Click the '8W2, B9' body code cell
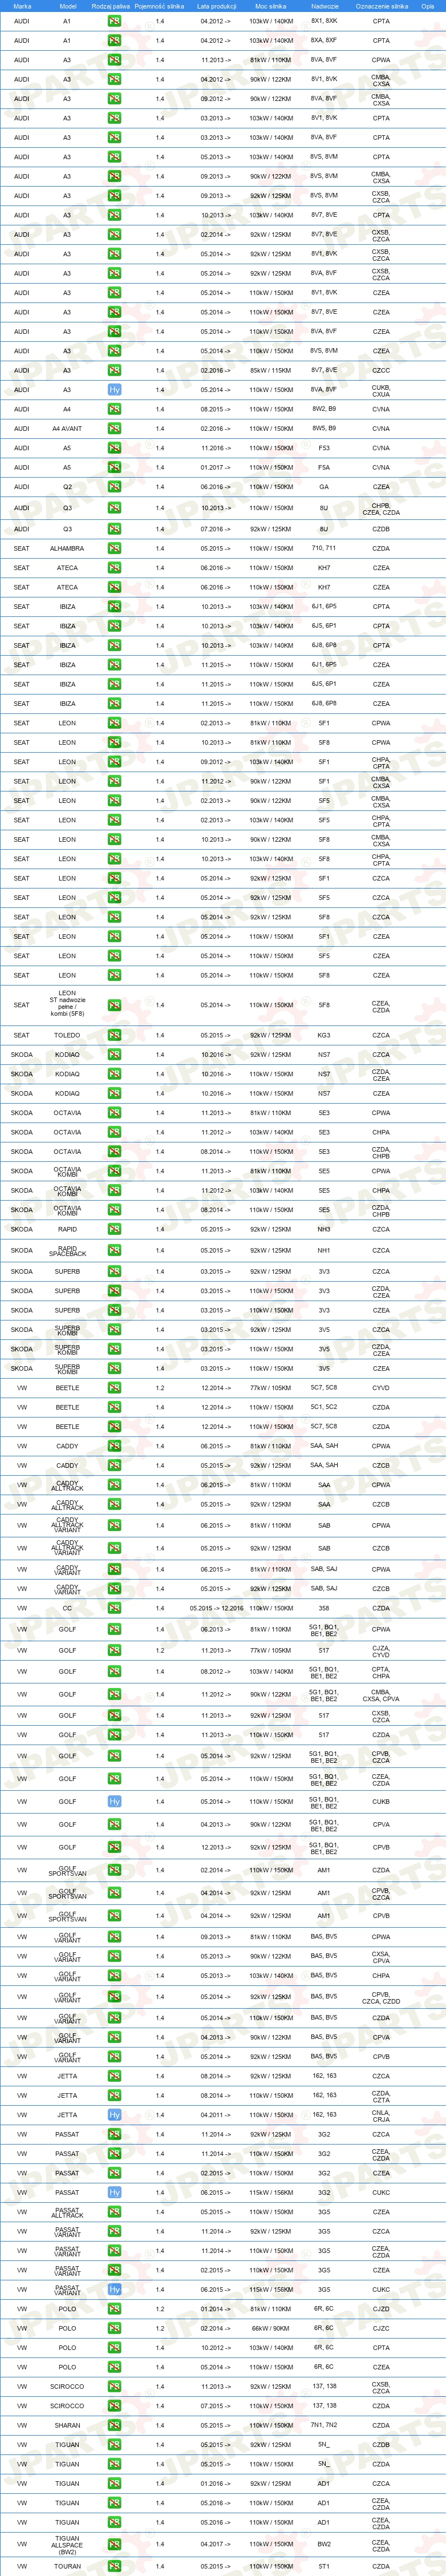Image resolution: width=446 pixels, height=2576 pixels. coord(324,409)
